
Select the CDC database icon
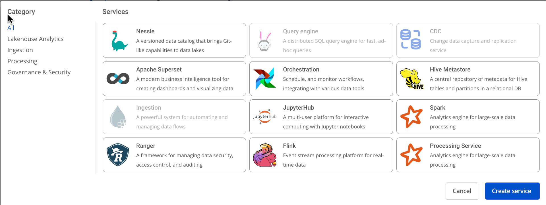(x=411, y=40)
